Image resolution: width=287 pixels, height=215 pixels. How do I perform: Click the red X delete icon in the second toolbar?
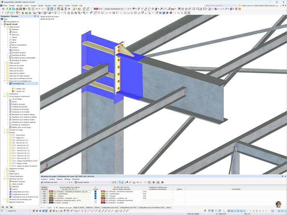click(185, 13)
